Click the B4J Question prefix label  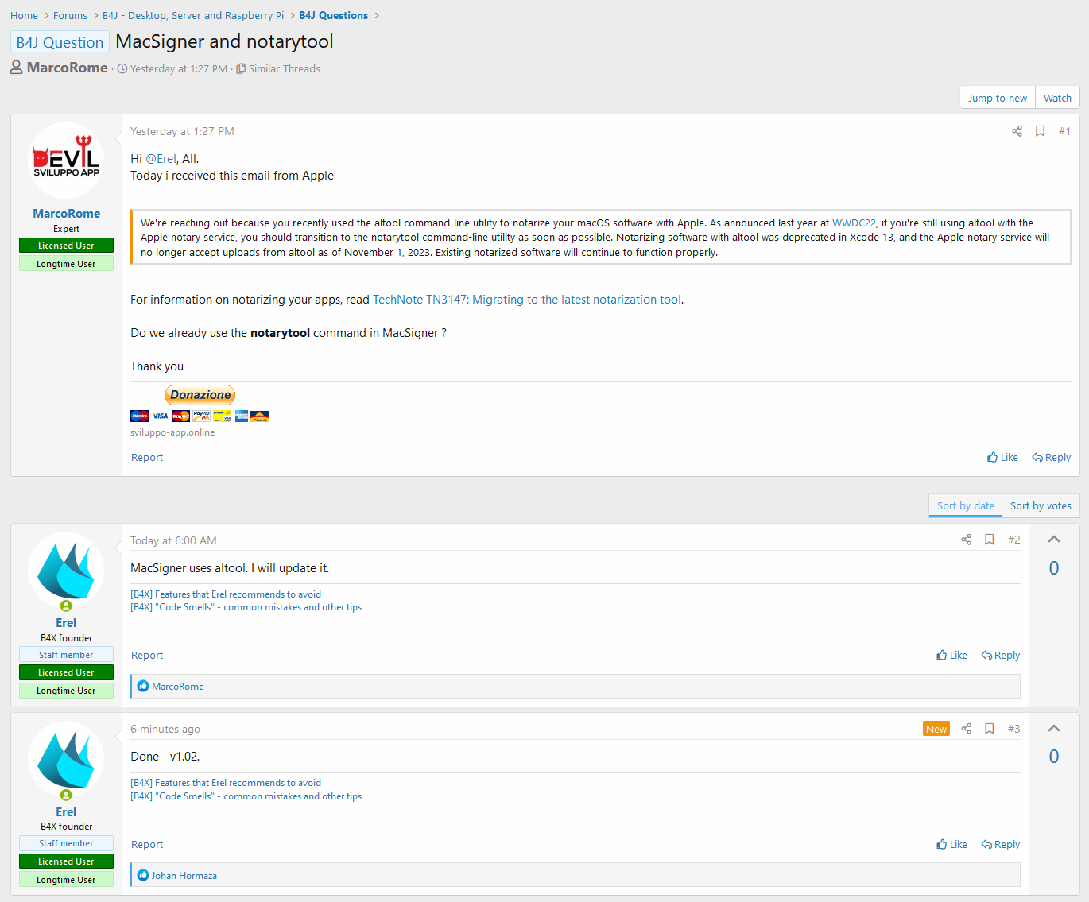coord(60,42)
